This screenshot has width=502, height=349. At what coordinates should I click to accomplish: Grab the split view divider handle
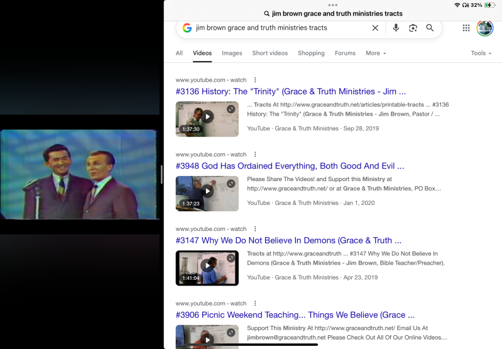point(161,174)
